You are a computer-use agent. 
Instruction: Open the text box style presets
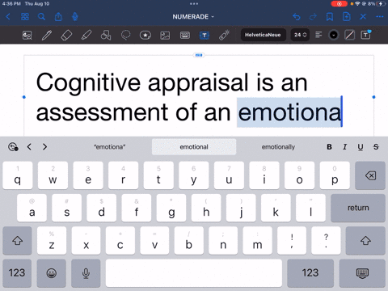pos(366,35)
